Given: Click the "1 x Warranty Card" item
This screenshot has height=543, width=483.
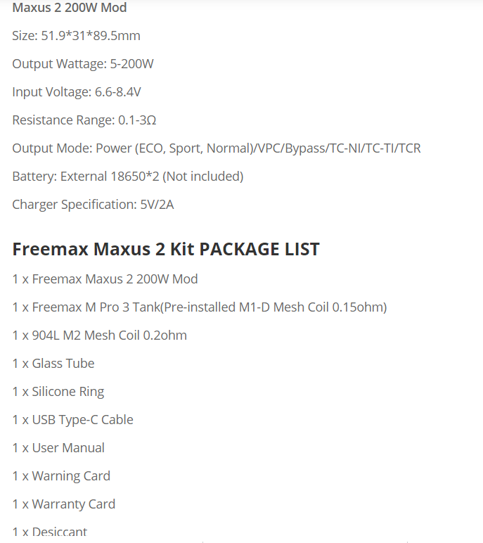Looking at the screenshot, I should (64, 504).
